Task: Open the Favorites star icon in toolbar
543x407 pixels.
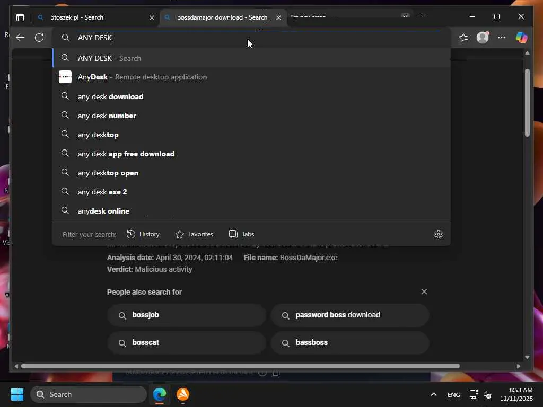Action: tap(463, 38)
